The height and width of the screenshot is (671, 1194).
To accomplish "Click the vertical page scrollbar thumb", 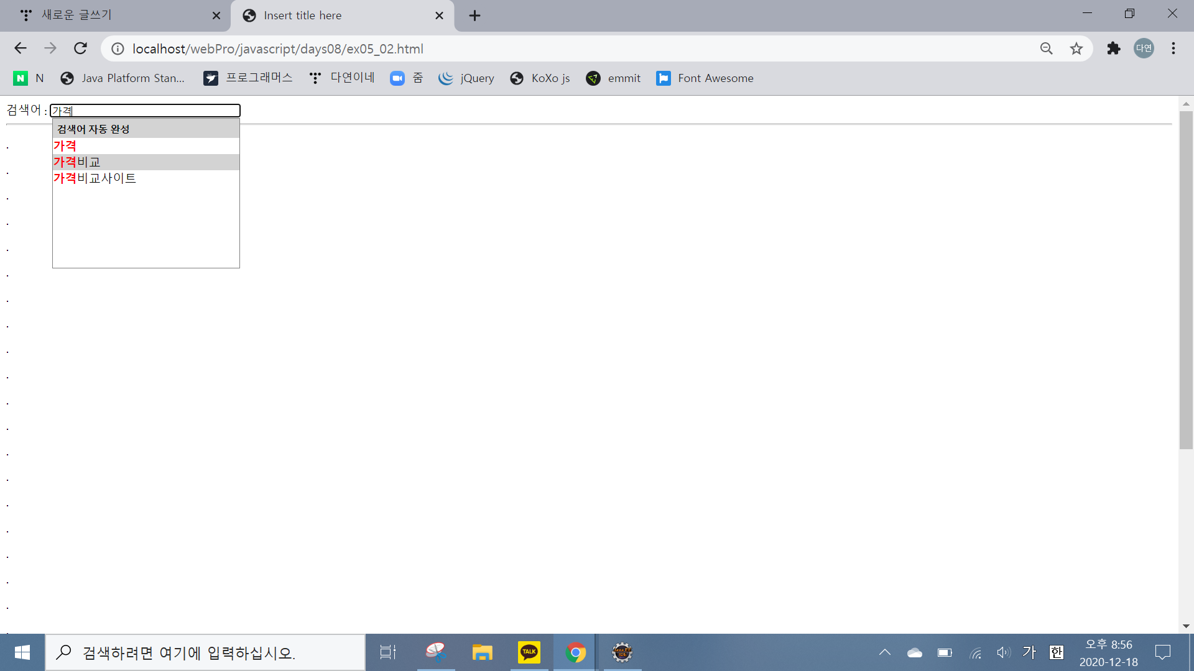I will [1186, 280].
